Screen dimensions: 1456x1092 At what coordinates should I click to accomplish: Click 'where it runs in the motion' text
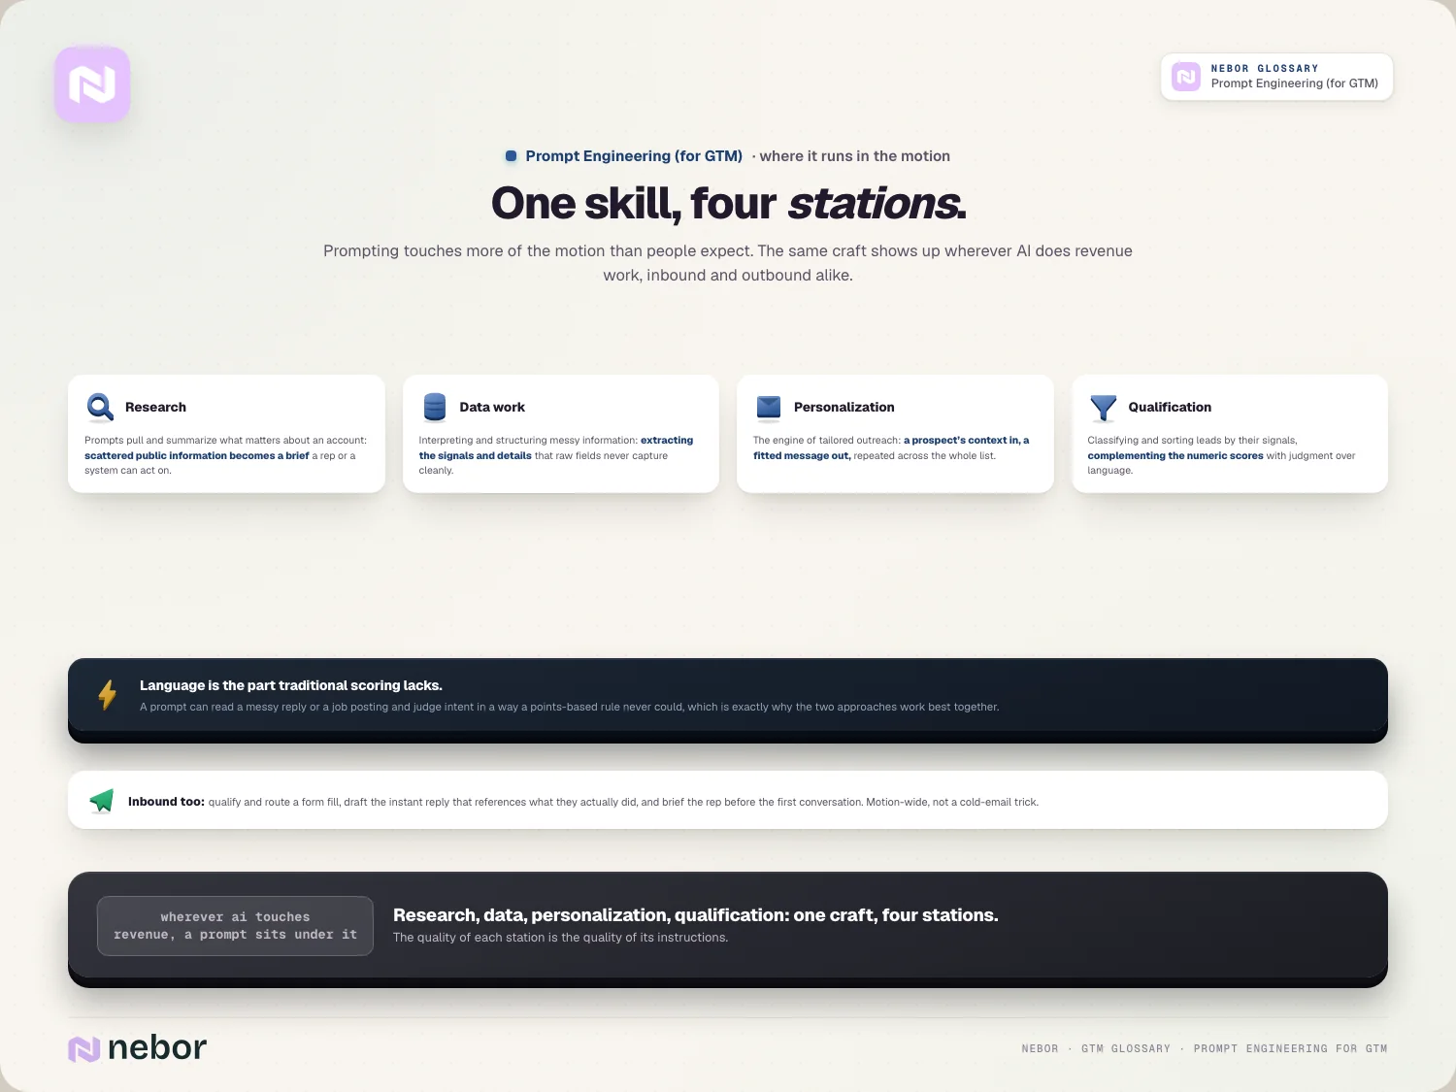point(854,156)
